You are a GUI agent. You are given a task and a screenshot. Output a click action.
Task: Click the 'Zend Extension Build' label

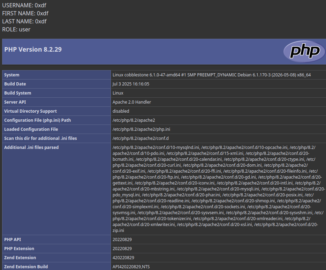26,267
